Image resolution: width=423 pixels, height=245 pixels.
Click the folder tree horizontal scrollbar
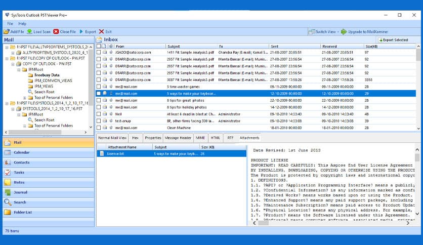pyautogui.click(x=46, y=132)
